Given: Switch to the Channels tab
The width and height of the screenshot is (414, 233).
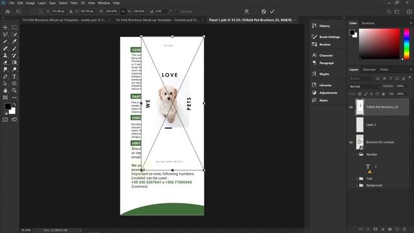Looking at the screenshot, I should pos(369,69).
